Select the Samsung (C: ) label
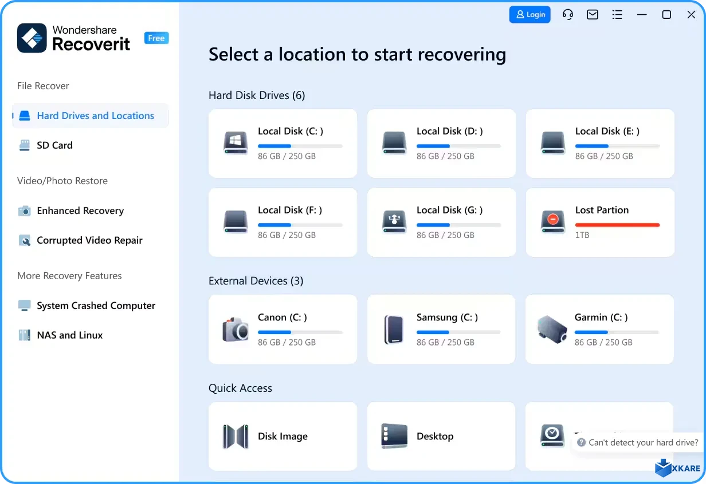 (x=448, y=317)
